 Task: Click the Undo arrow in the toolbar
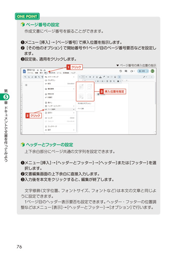tap(29, 77)
